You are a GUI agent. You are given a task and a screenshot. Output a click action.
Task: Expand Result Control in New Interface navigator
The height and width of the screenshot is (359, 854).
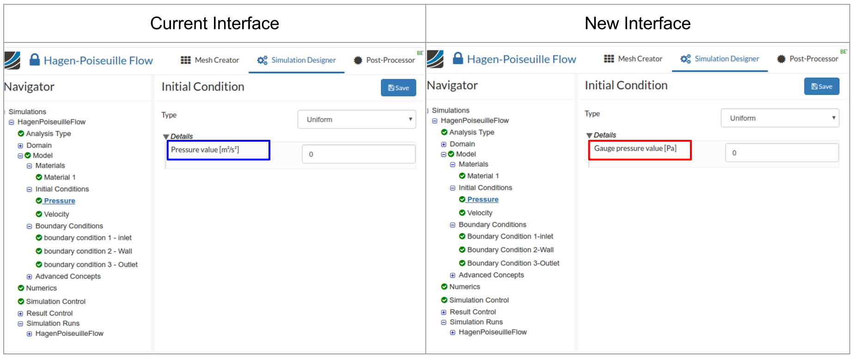click(x=444, y=312)
